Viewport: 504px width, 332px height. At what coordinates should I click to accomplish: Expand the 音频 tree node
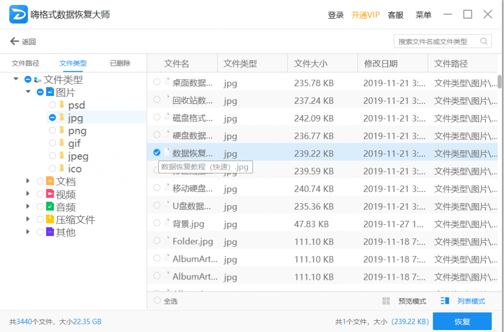click(x=28, y=207)
